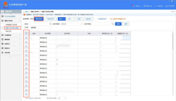This screenshot has height=101, width=176.
Task: Click the 批量修改 batch edit button
Action: (x=88, y=19)
